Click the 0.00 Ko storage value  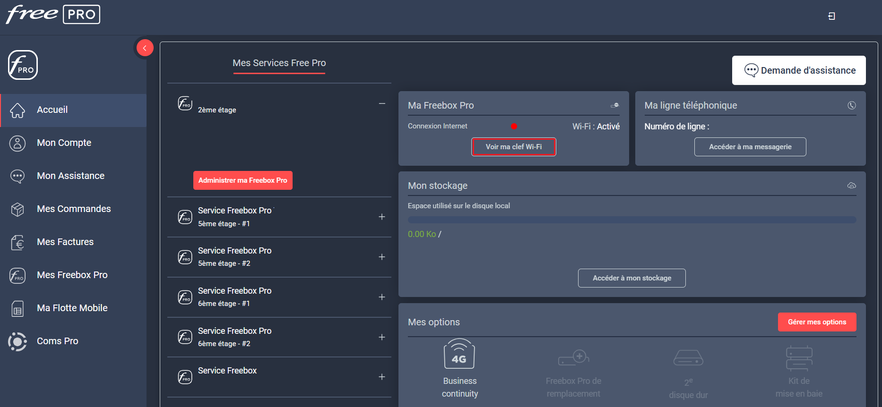coord(422,234)
